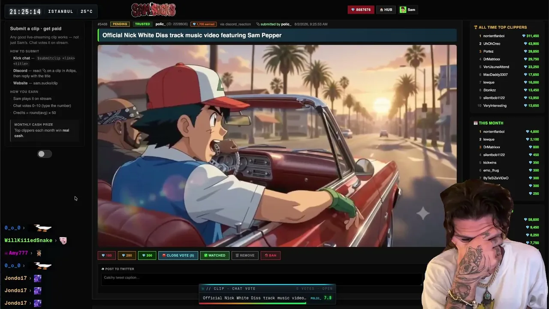The width and height of the screenshot is (549, 309).
Task: Open kickwins in This Month list
Action: (490, 163)
